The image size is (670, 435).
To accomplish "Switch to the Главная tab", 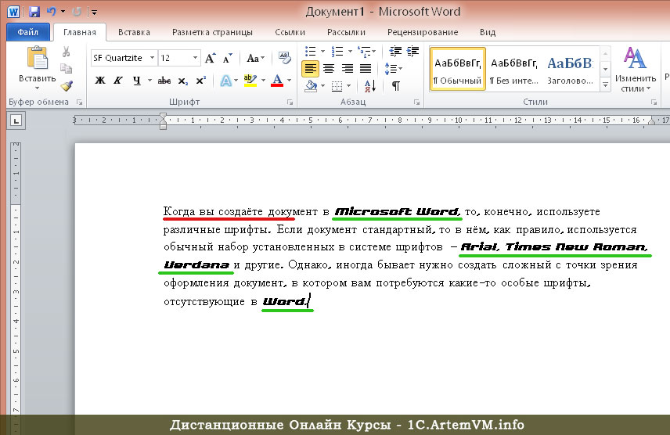I will pyautogui.click(x=80, y=32).
